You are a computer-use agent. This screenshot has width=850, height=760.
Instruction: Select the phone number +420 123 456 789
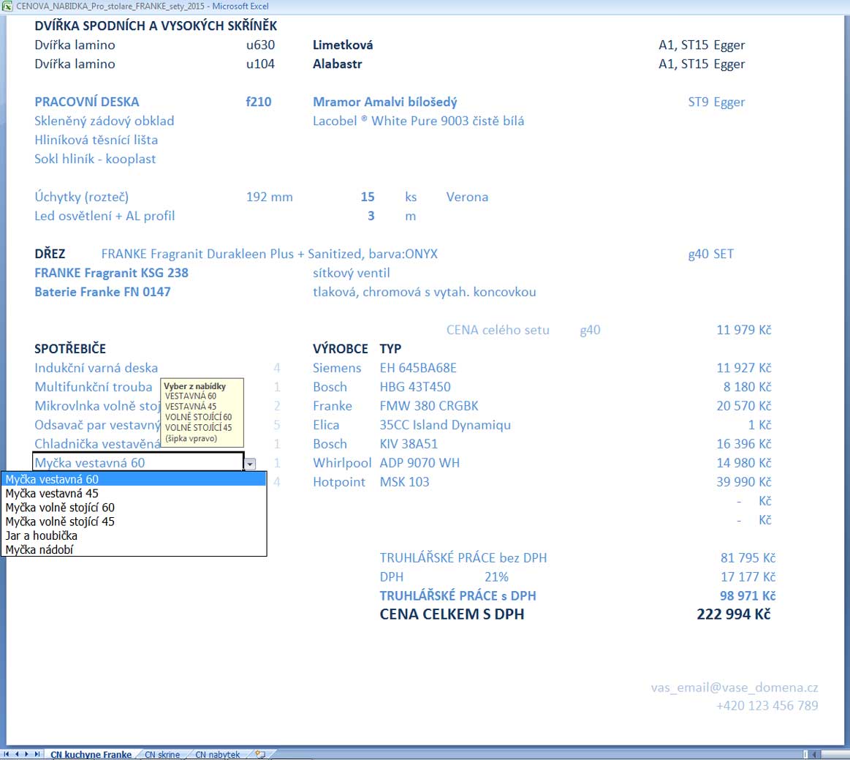(767, 705)
